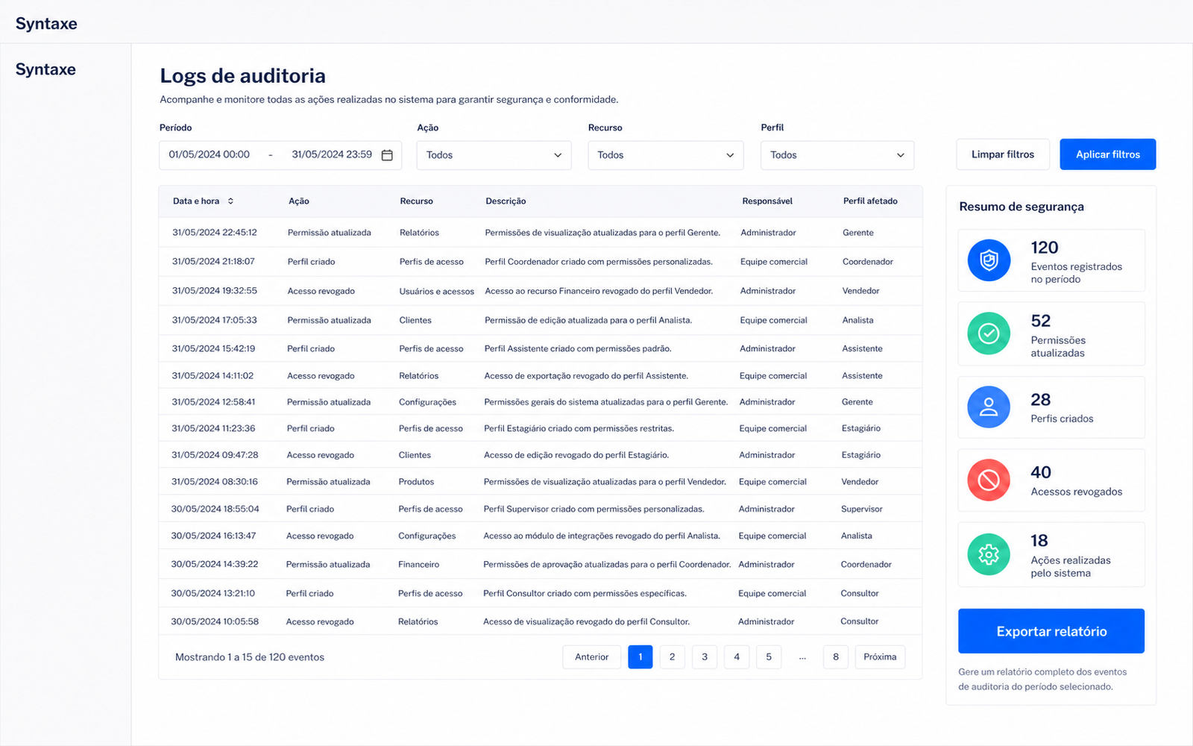Jump to page 8 in pagination
Screen dimensions: 1193x746
(836, 657)
